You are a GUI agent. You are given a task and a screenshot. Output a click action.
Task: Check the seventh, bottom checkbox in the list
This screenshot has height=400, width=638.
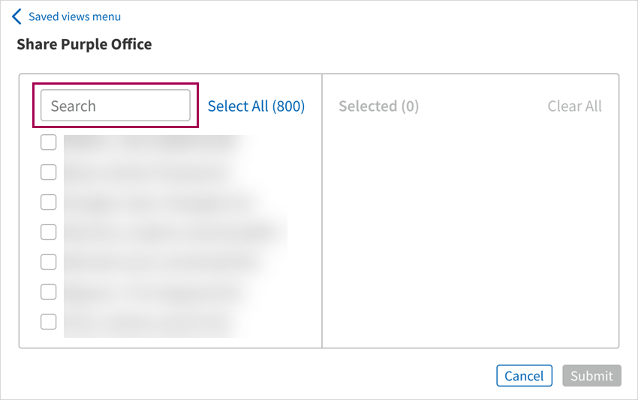click(48, 322)
